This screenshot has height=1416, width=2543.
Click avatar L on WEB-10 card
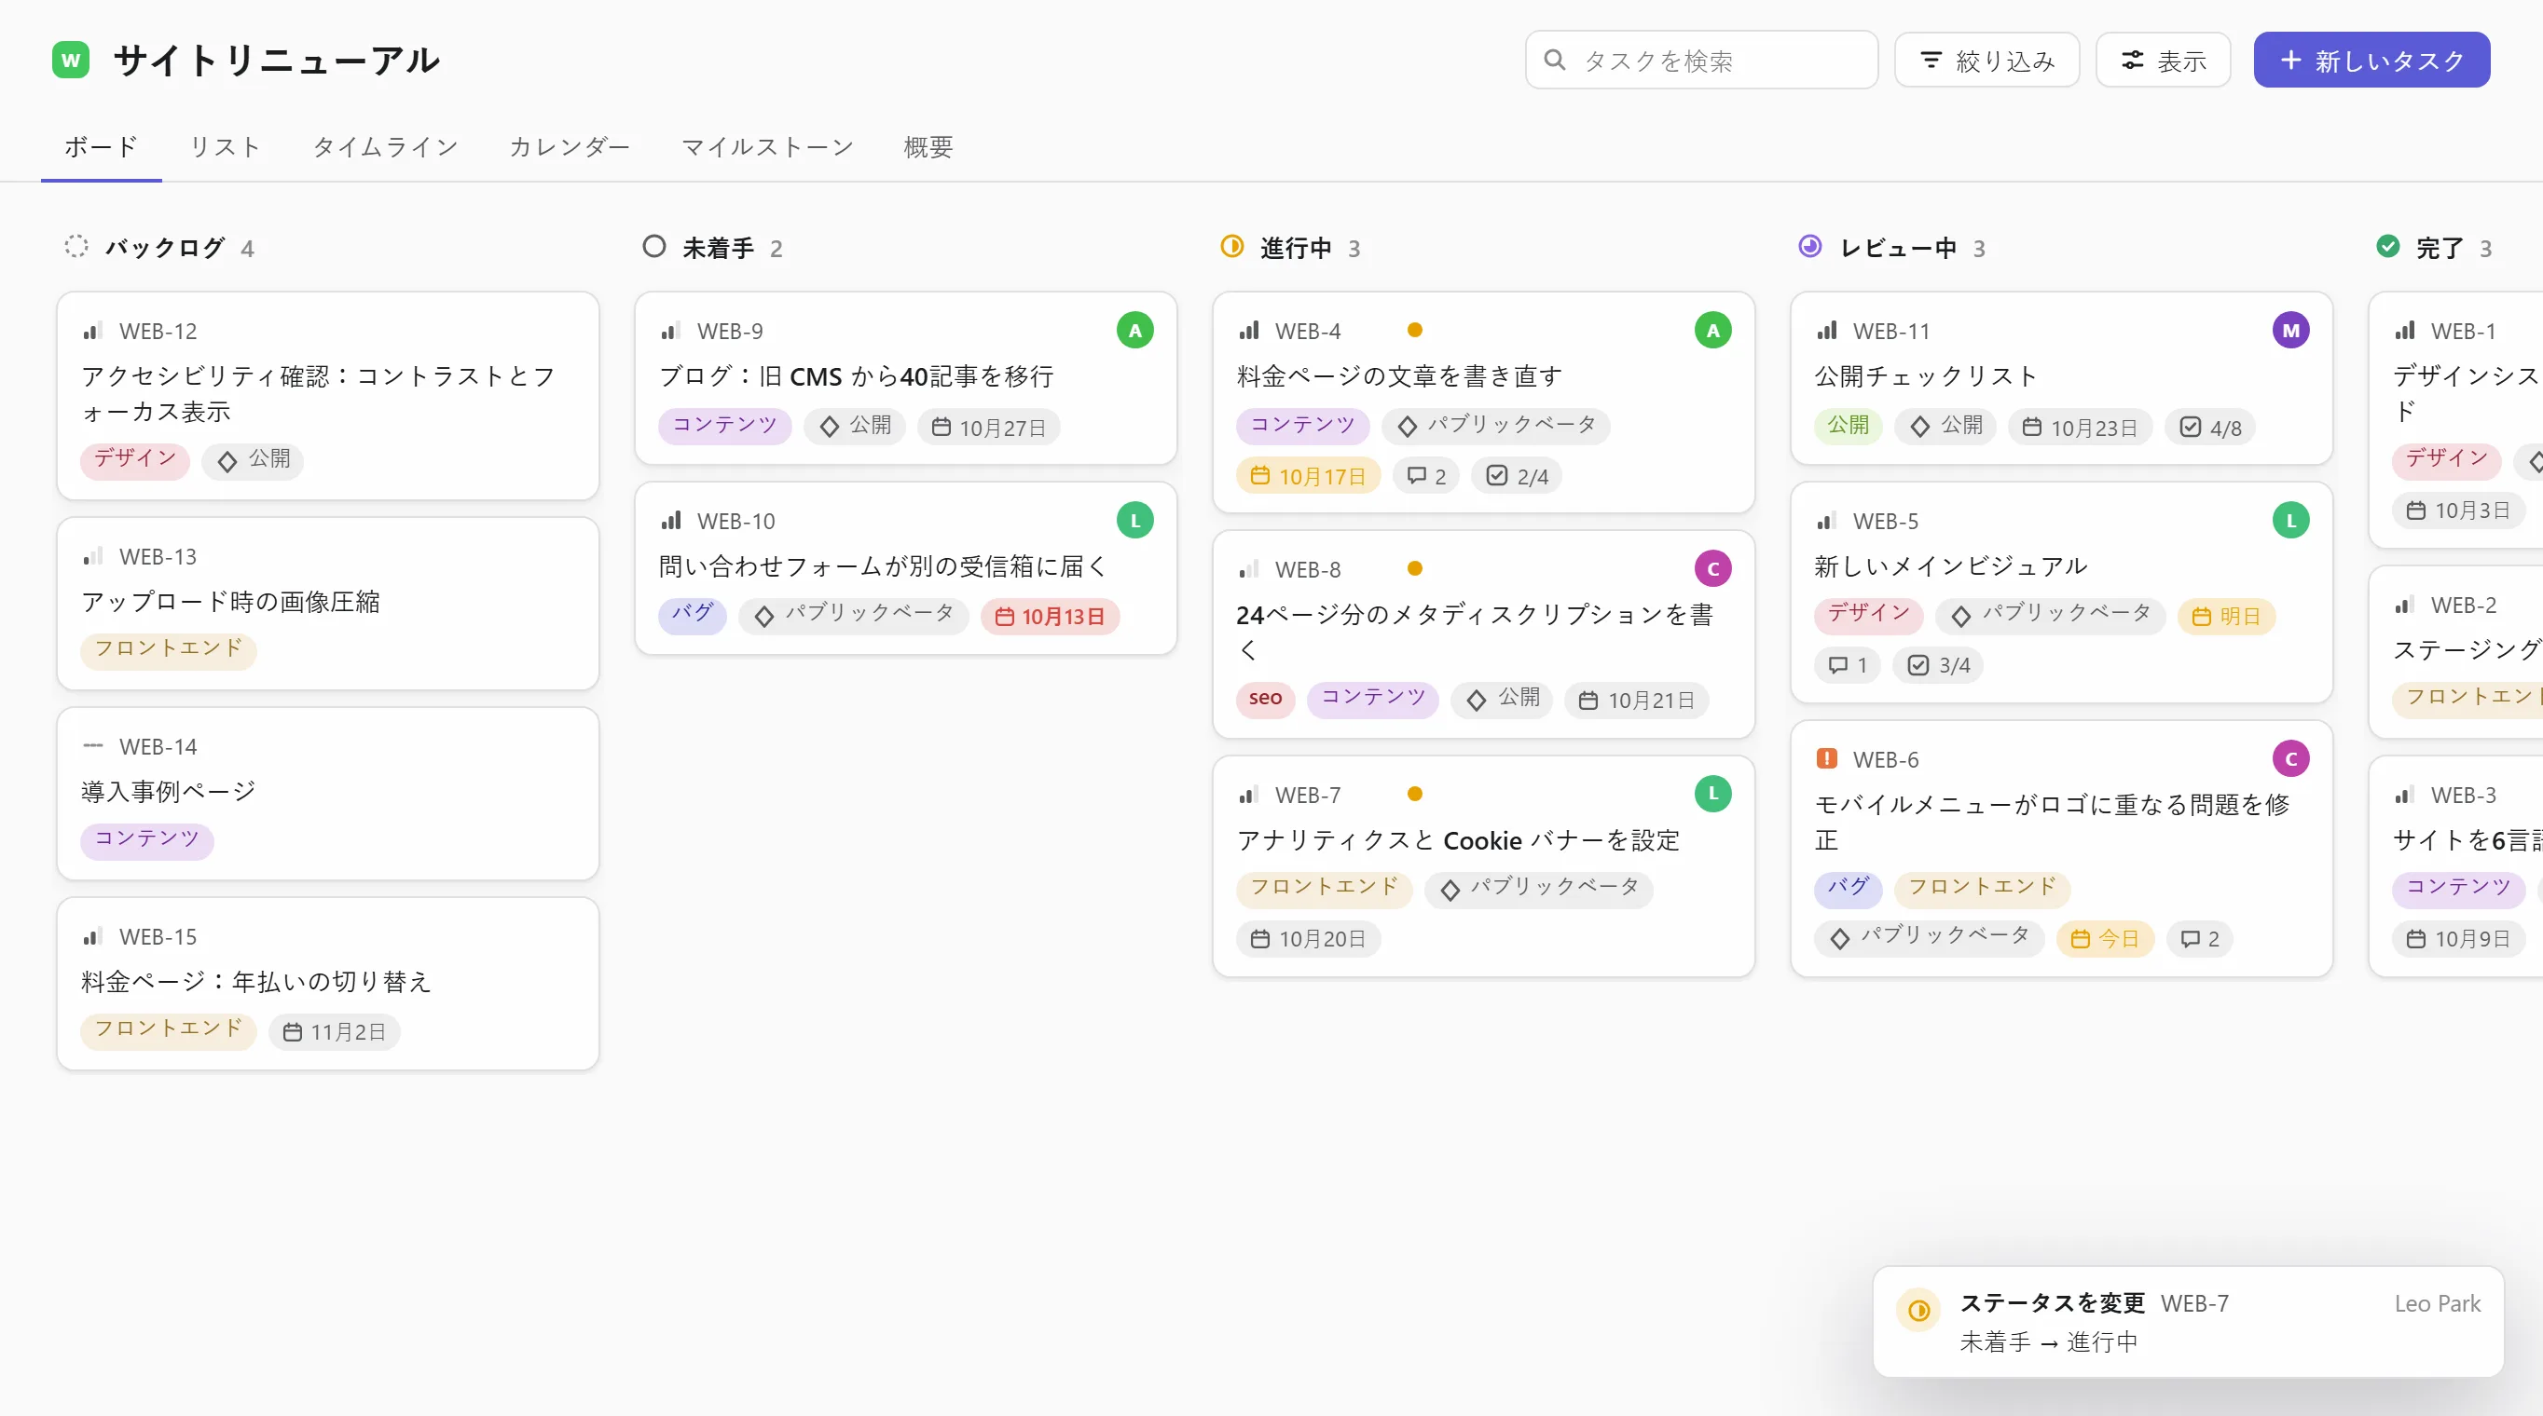tap(1134, 521)
